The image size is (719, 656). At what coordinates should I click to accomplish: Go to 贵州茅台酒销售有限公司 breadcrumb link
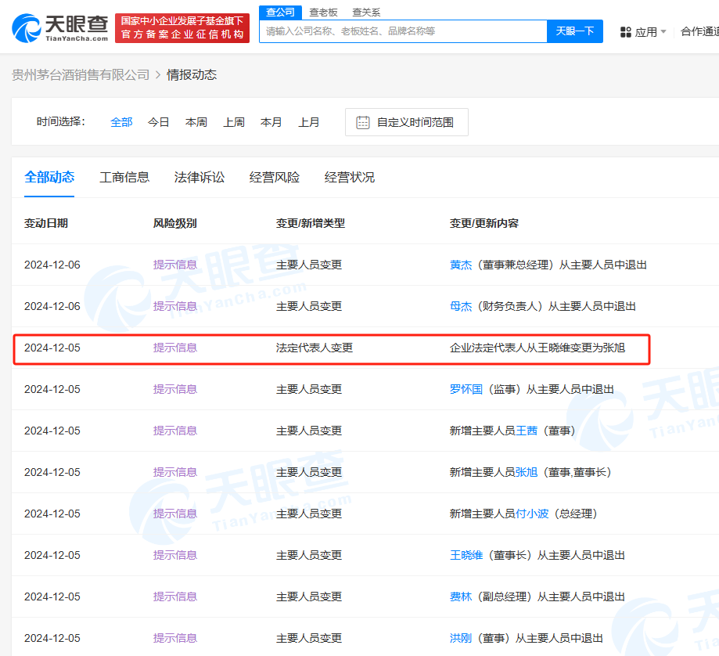[81, 75]
